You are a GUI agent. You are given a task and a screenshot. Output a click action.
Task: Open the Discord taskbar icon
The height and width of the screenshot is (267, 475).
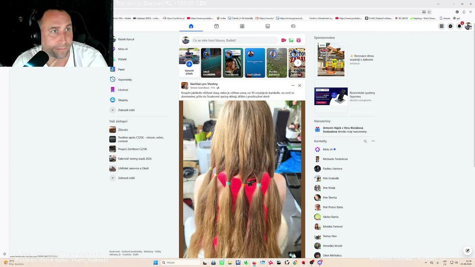click(320, 263)
